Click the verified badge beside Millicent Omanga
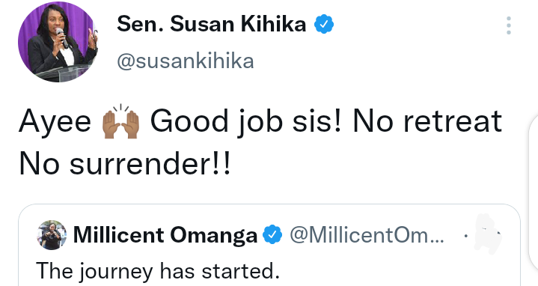 tap(272, 234)
